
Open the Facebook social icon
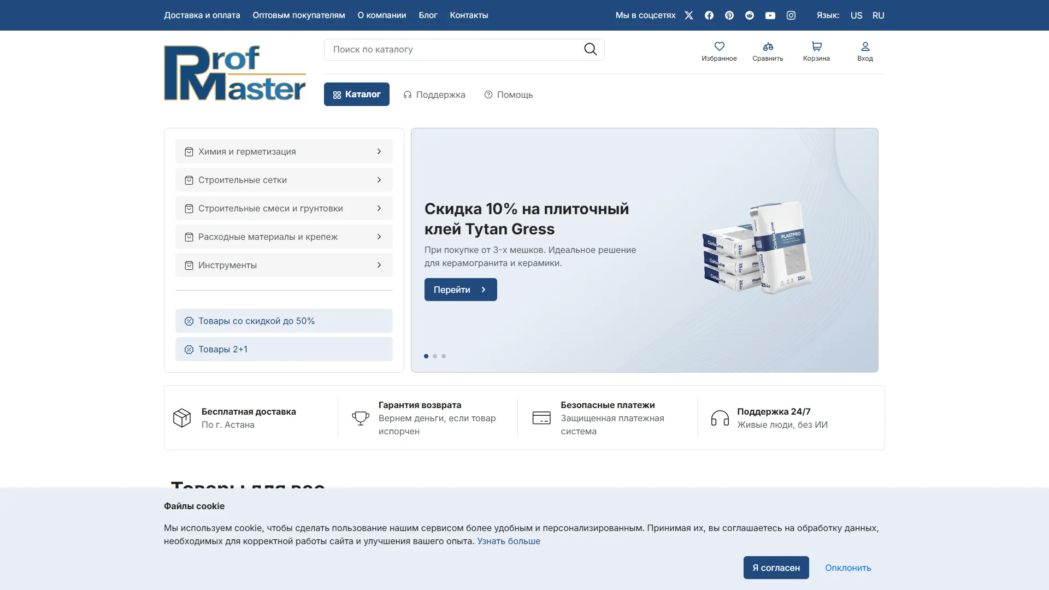pos(709,15)
